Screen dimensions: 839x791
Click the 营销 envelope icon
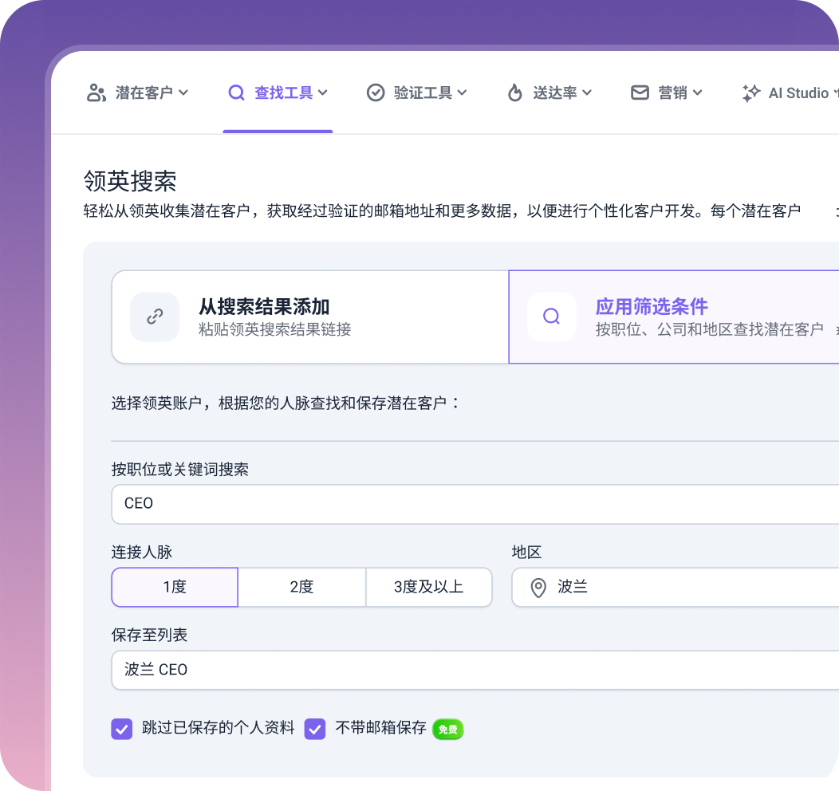point(640,92)
